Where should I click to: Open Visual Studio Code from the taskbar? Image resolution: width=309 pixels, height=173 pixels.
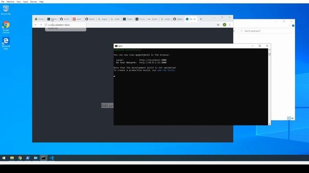click(x=52, y=158)
